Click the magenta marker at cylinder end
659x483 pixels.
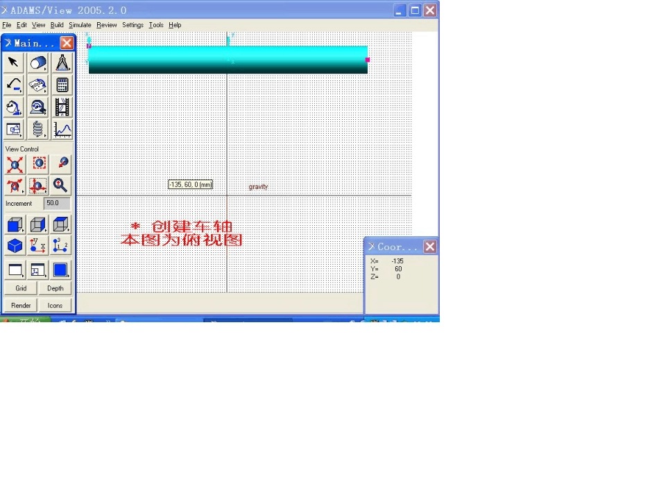pyautogui.click(x=368, y=60)
